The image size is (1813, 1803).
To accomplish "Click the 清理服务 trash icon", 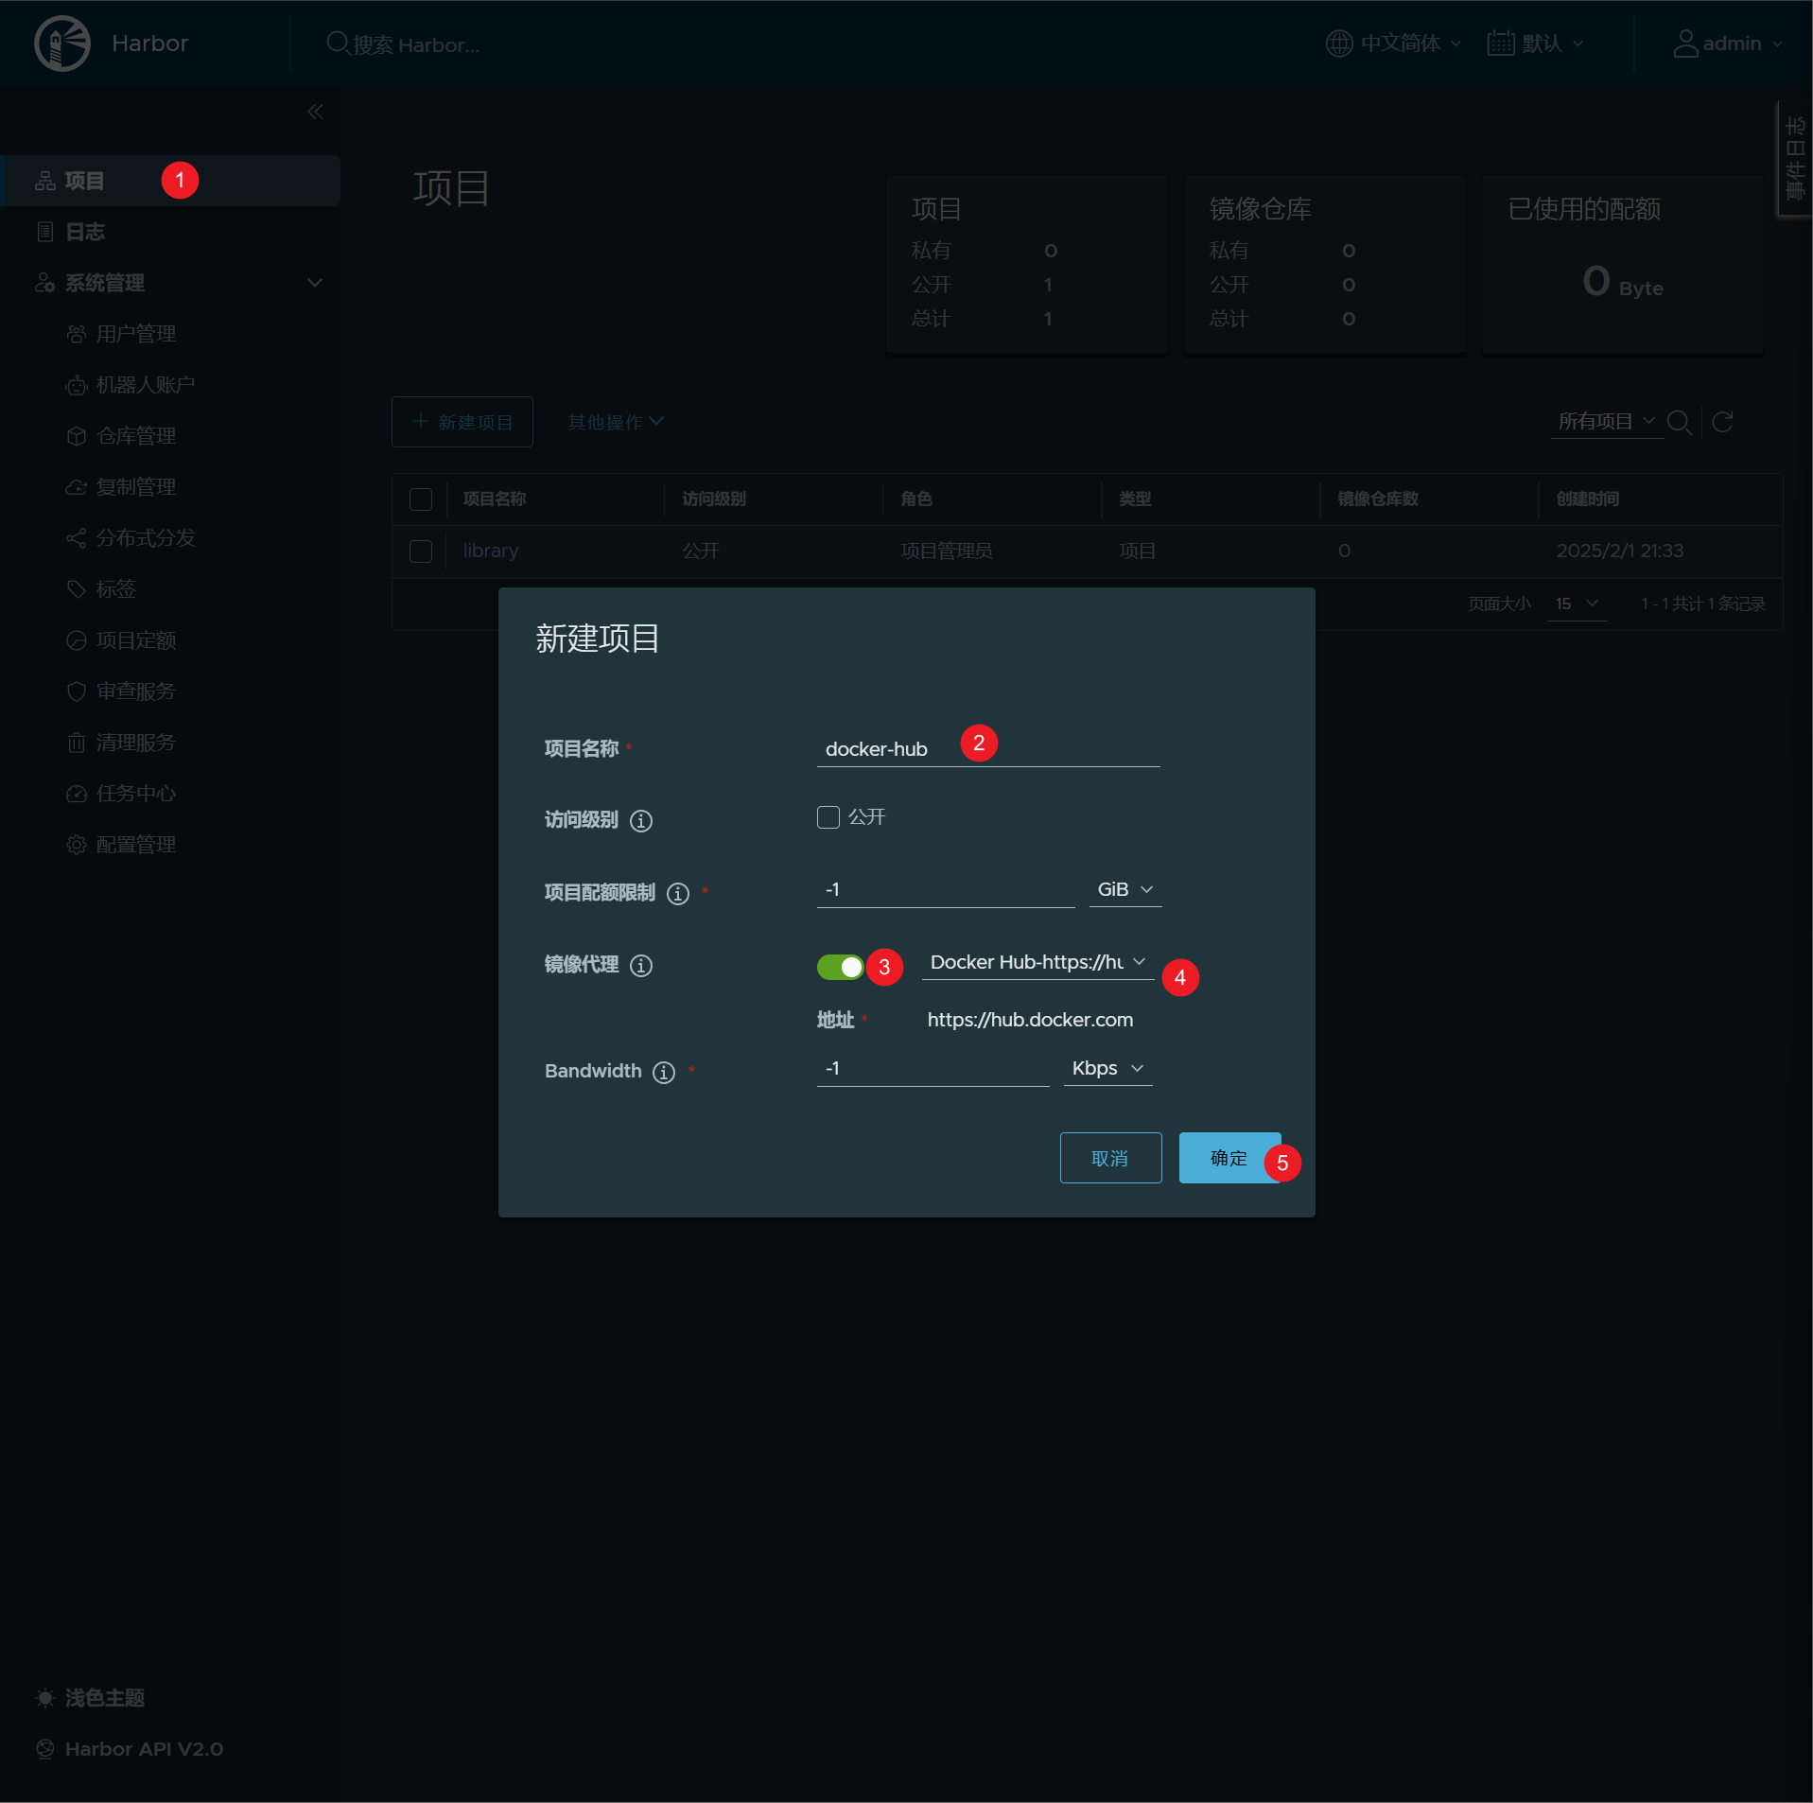I will [x=77, y=743].
